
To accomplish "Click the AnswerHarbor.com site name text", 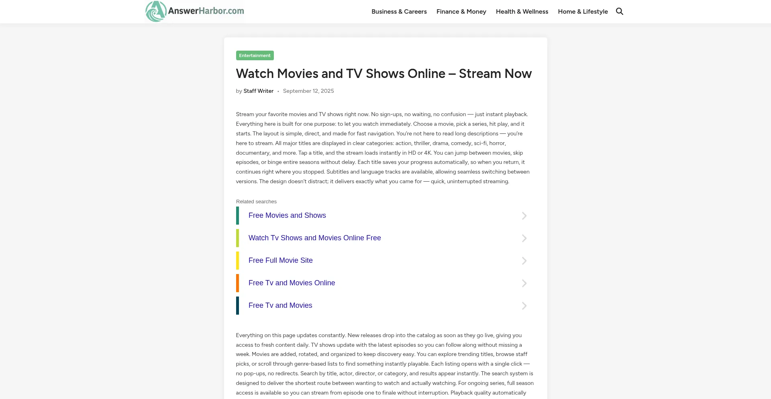I will [x=206, y=11].
